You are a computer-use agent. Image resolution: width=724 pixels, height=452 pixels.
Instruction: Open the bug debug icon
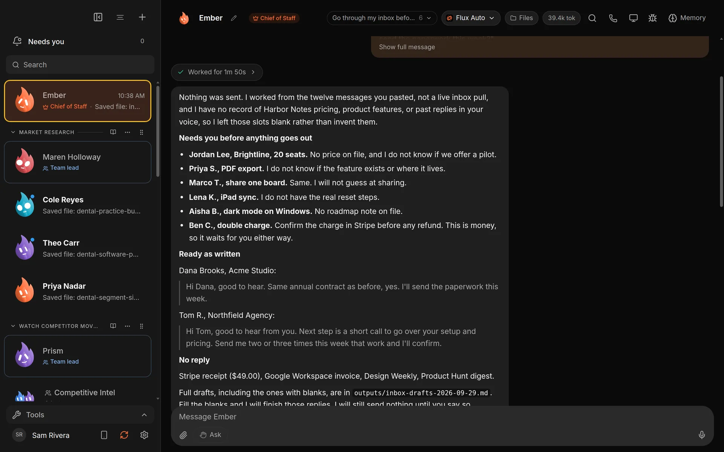click(x=653, y=18)
